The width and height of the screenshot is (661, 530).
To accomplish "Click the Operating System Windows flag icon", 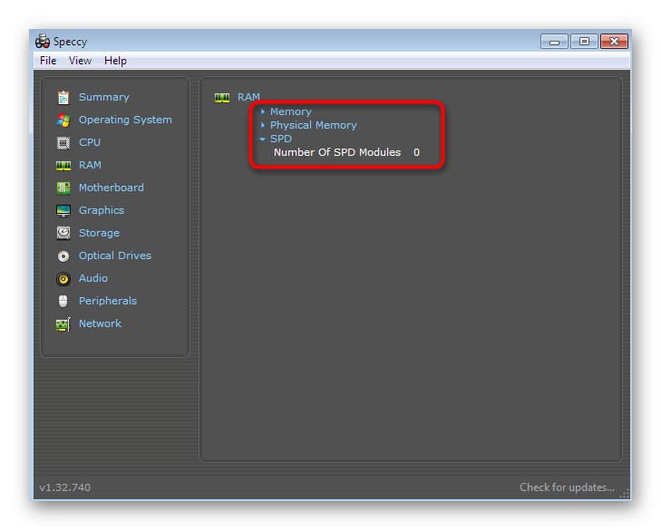I will click(63, 120).
